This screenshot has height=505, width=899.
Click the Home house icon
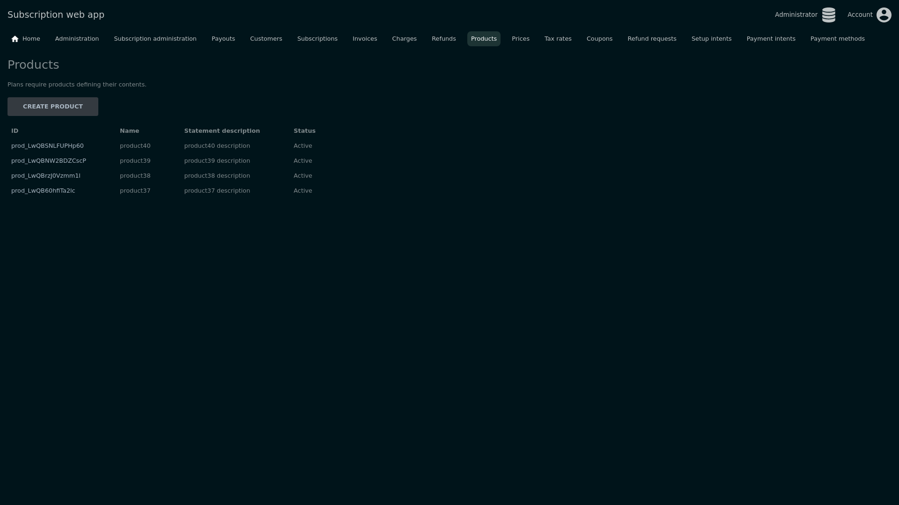[x=15, y=39]
